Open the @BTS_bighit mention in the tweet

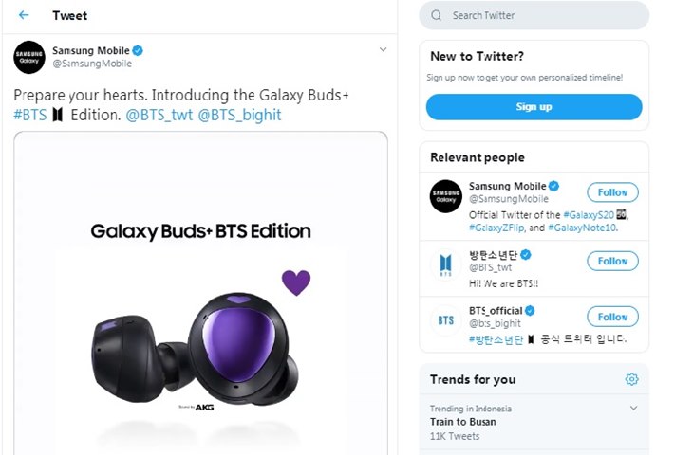[239, 116]
